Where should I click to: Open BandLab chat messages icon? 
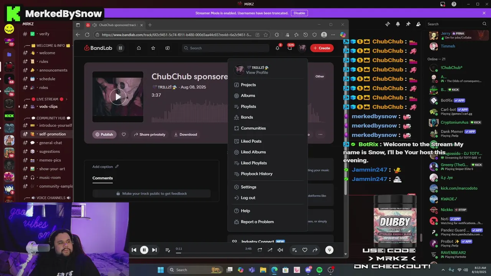point(290,48)
